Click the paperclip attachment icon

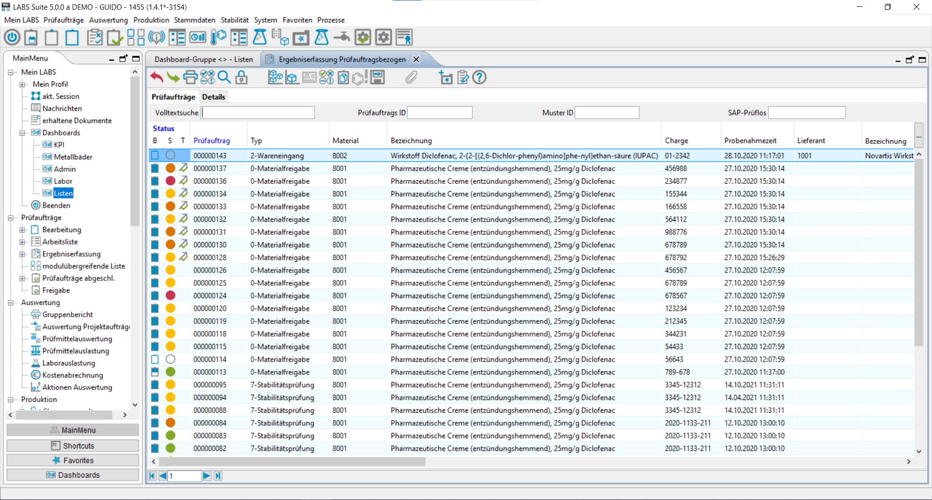click(x=411, y=77)
